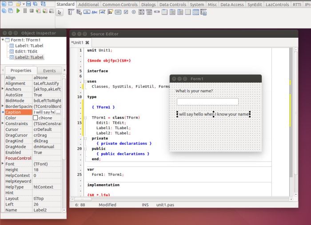Click the Save file toolbar icon
The height and width of the screenshot is (225, 311).
[28, 4]
